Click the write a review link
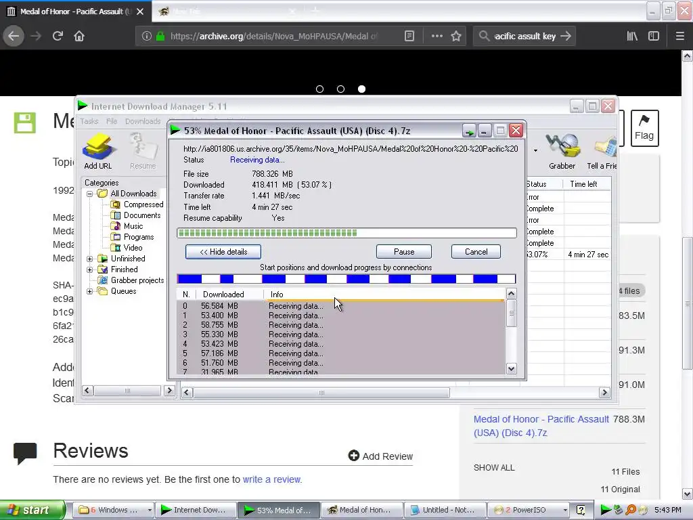Viewport: 693px width, 520px height. tap(271, 479)
